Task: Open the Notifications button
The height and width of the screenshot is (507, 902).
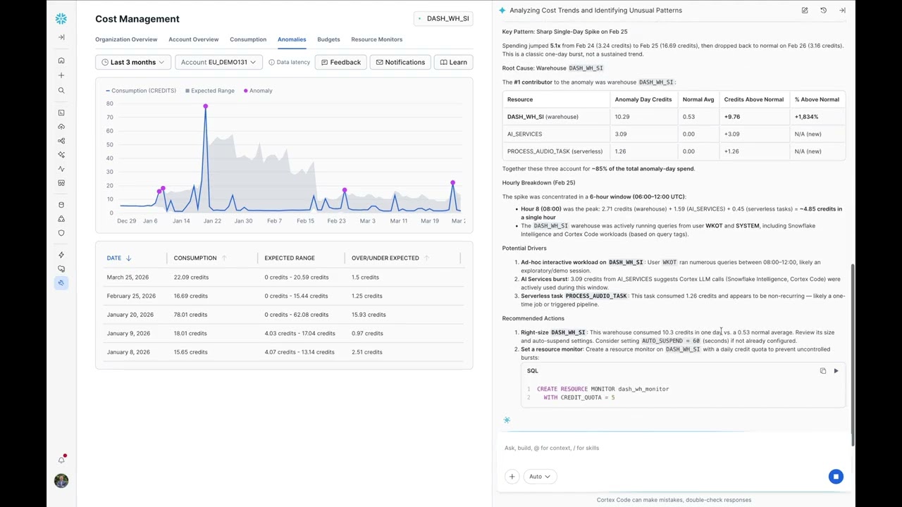Action: (400, 62)
